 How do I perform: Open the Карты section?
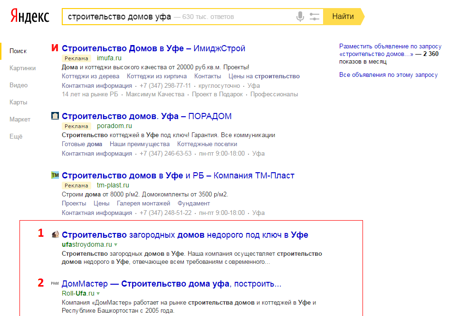(x=19, y=102)
